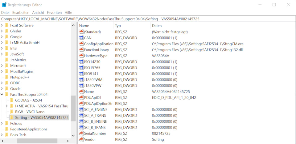Open the Ansicht menu
This screenshot has width=296, height=144.
[x=38, y=12]
